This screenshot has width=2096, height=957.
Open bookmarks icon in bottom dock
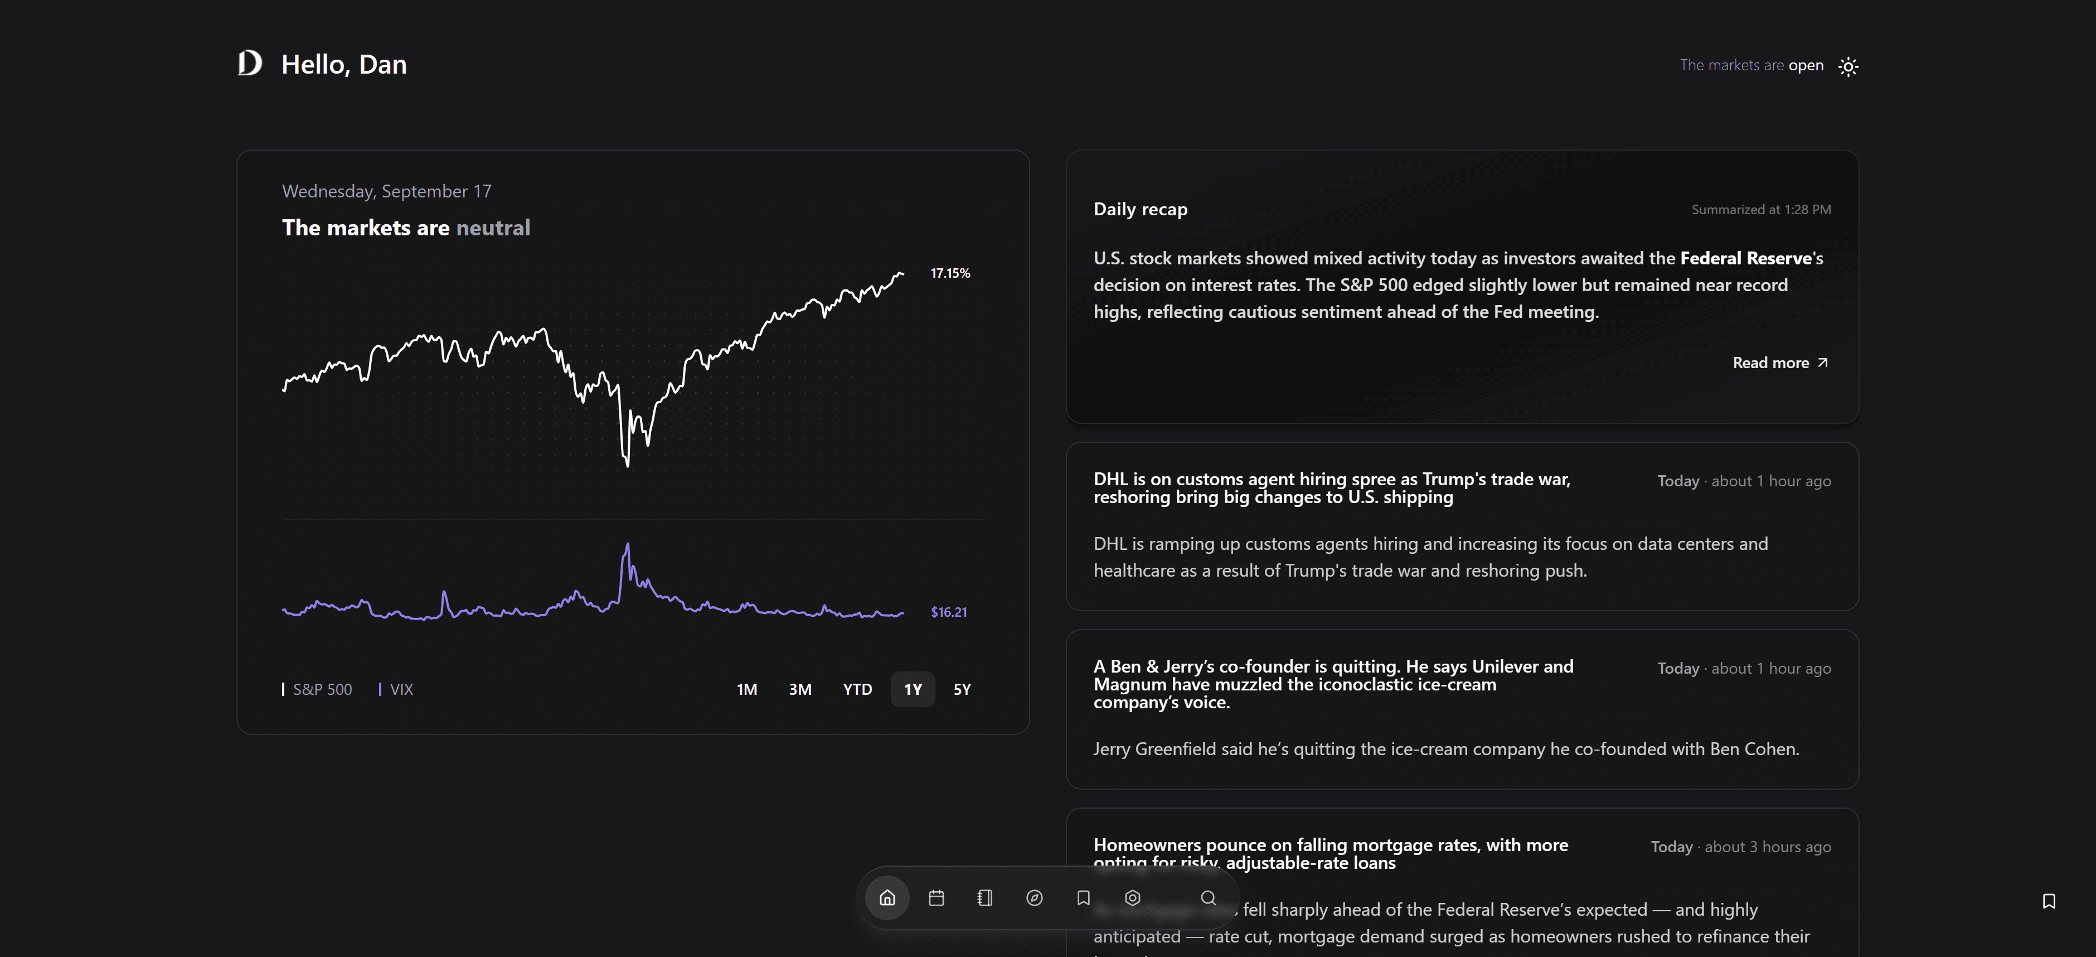click(x=1083, y=897)
